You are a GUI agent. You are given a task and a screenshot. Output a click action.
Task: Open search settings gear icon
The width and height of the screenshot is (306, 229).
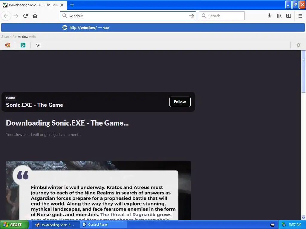pos(299,45)
